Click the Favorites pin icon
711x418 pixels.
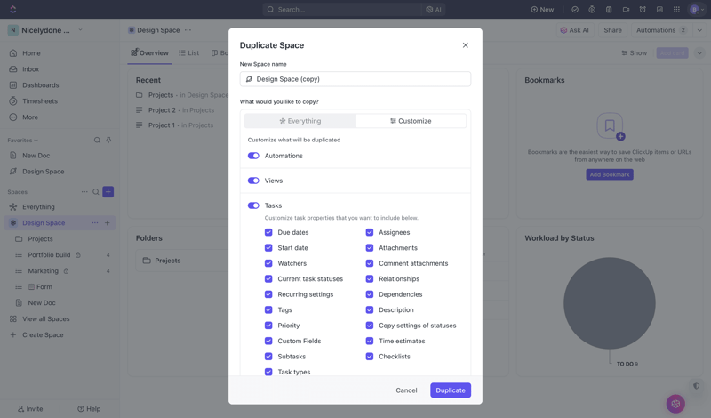click(108, 141)
